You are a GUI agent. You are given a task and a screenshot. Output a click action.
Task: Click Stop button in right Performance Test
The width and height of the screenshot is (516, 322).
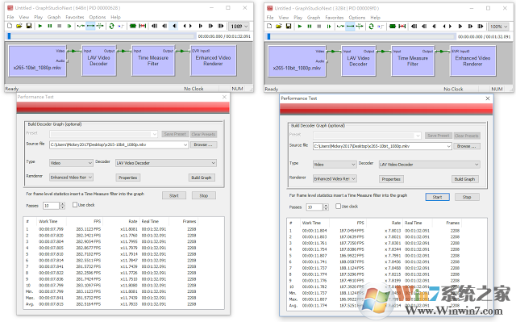pyautogui.click(x=467, y=197)
